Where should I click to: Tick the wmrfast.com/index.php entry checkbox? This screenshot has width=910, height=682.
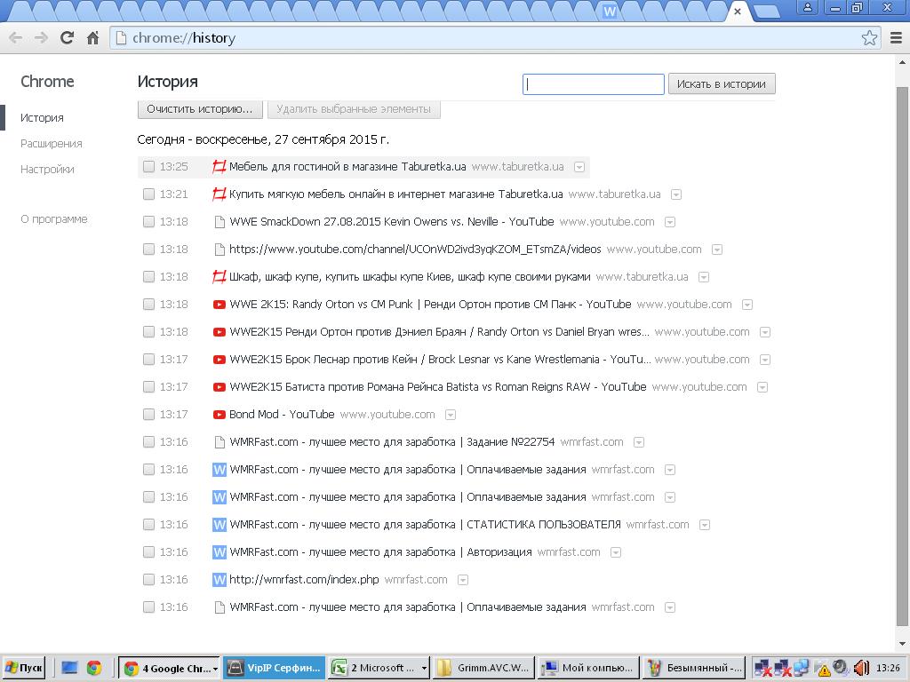pyautogui.click(x=148, y=580)
